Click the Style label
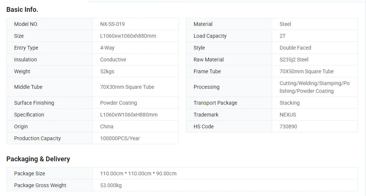Screen dimensions: 366x196 click(x=199, y=48)
